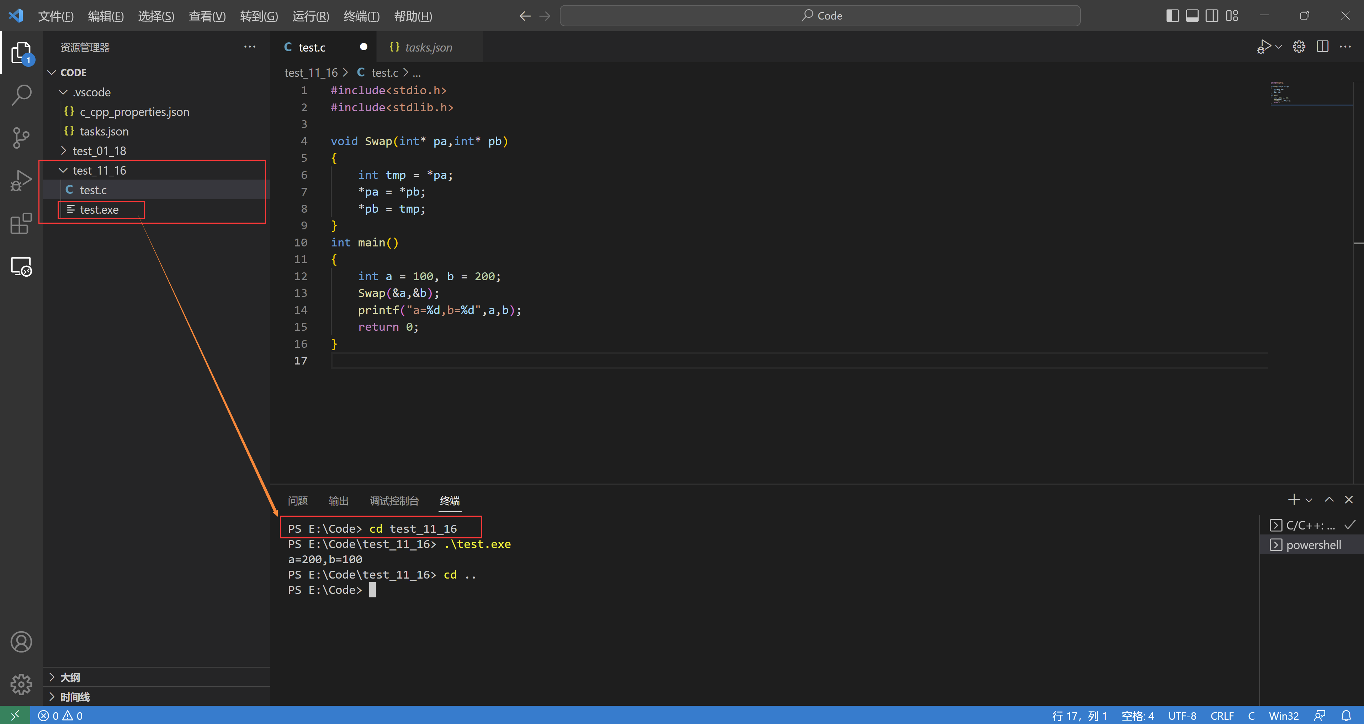Open the Run and Debug view
Screen dimensions: 1364x724
[x=21, y=181]
